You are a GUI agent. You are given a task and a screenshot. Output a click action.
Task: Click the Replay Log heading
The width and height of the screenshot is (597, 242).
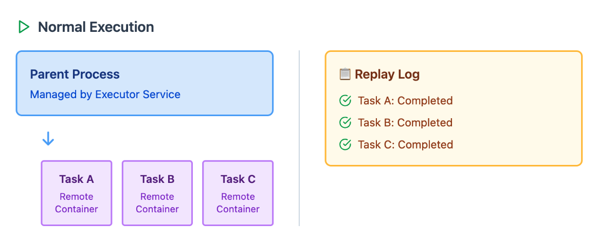387,74
